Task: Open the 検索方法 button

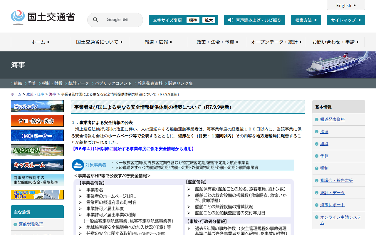Action: [306, 20]
